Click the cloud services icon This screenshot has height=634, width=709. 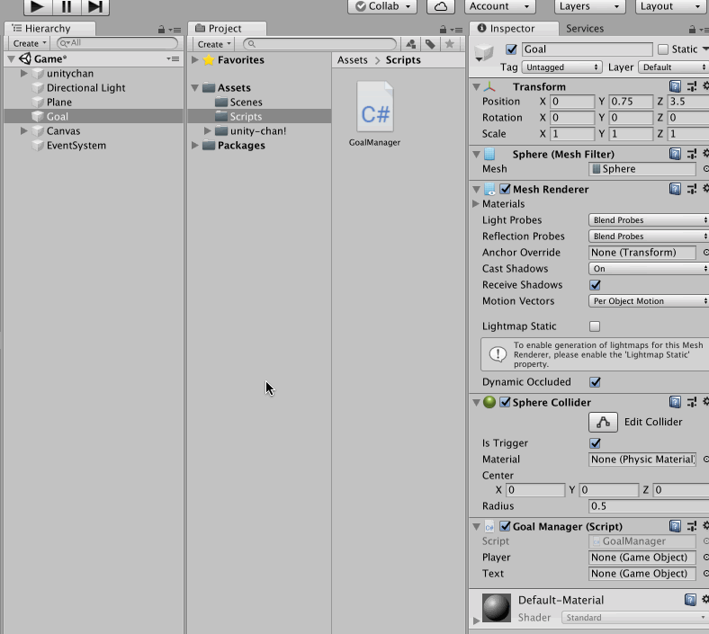click(440, 6)
